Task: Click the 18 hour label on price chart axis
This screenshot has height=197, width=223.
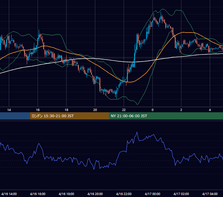Action: [x=67, y=110]
